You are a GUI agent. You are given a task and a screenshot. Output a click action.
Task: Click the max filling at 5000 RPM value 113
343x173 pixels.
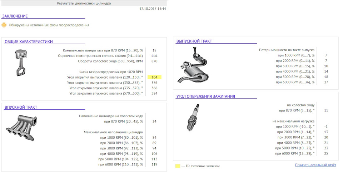coord(154,159)
